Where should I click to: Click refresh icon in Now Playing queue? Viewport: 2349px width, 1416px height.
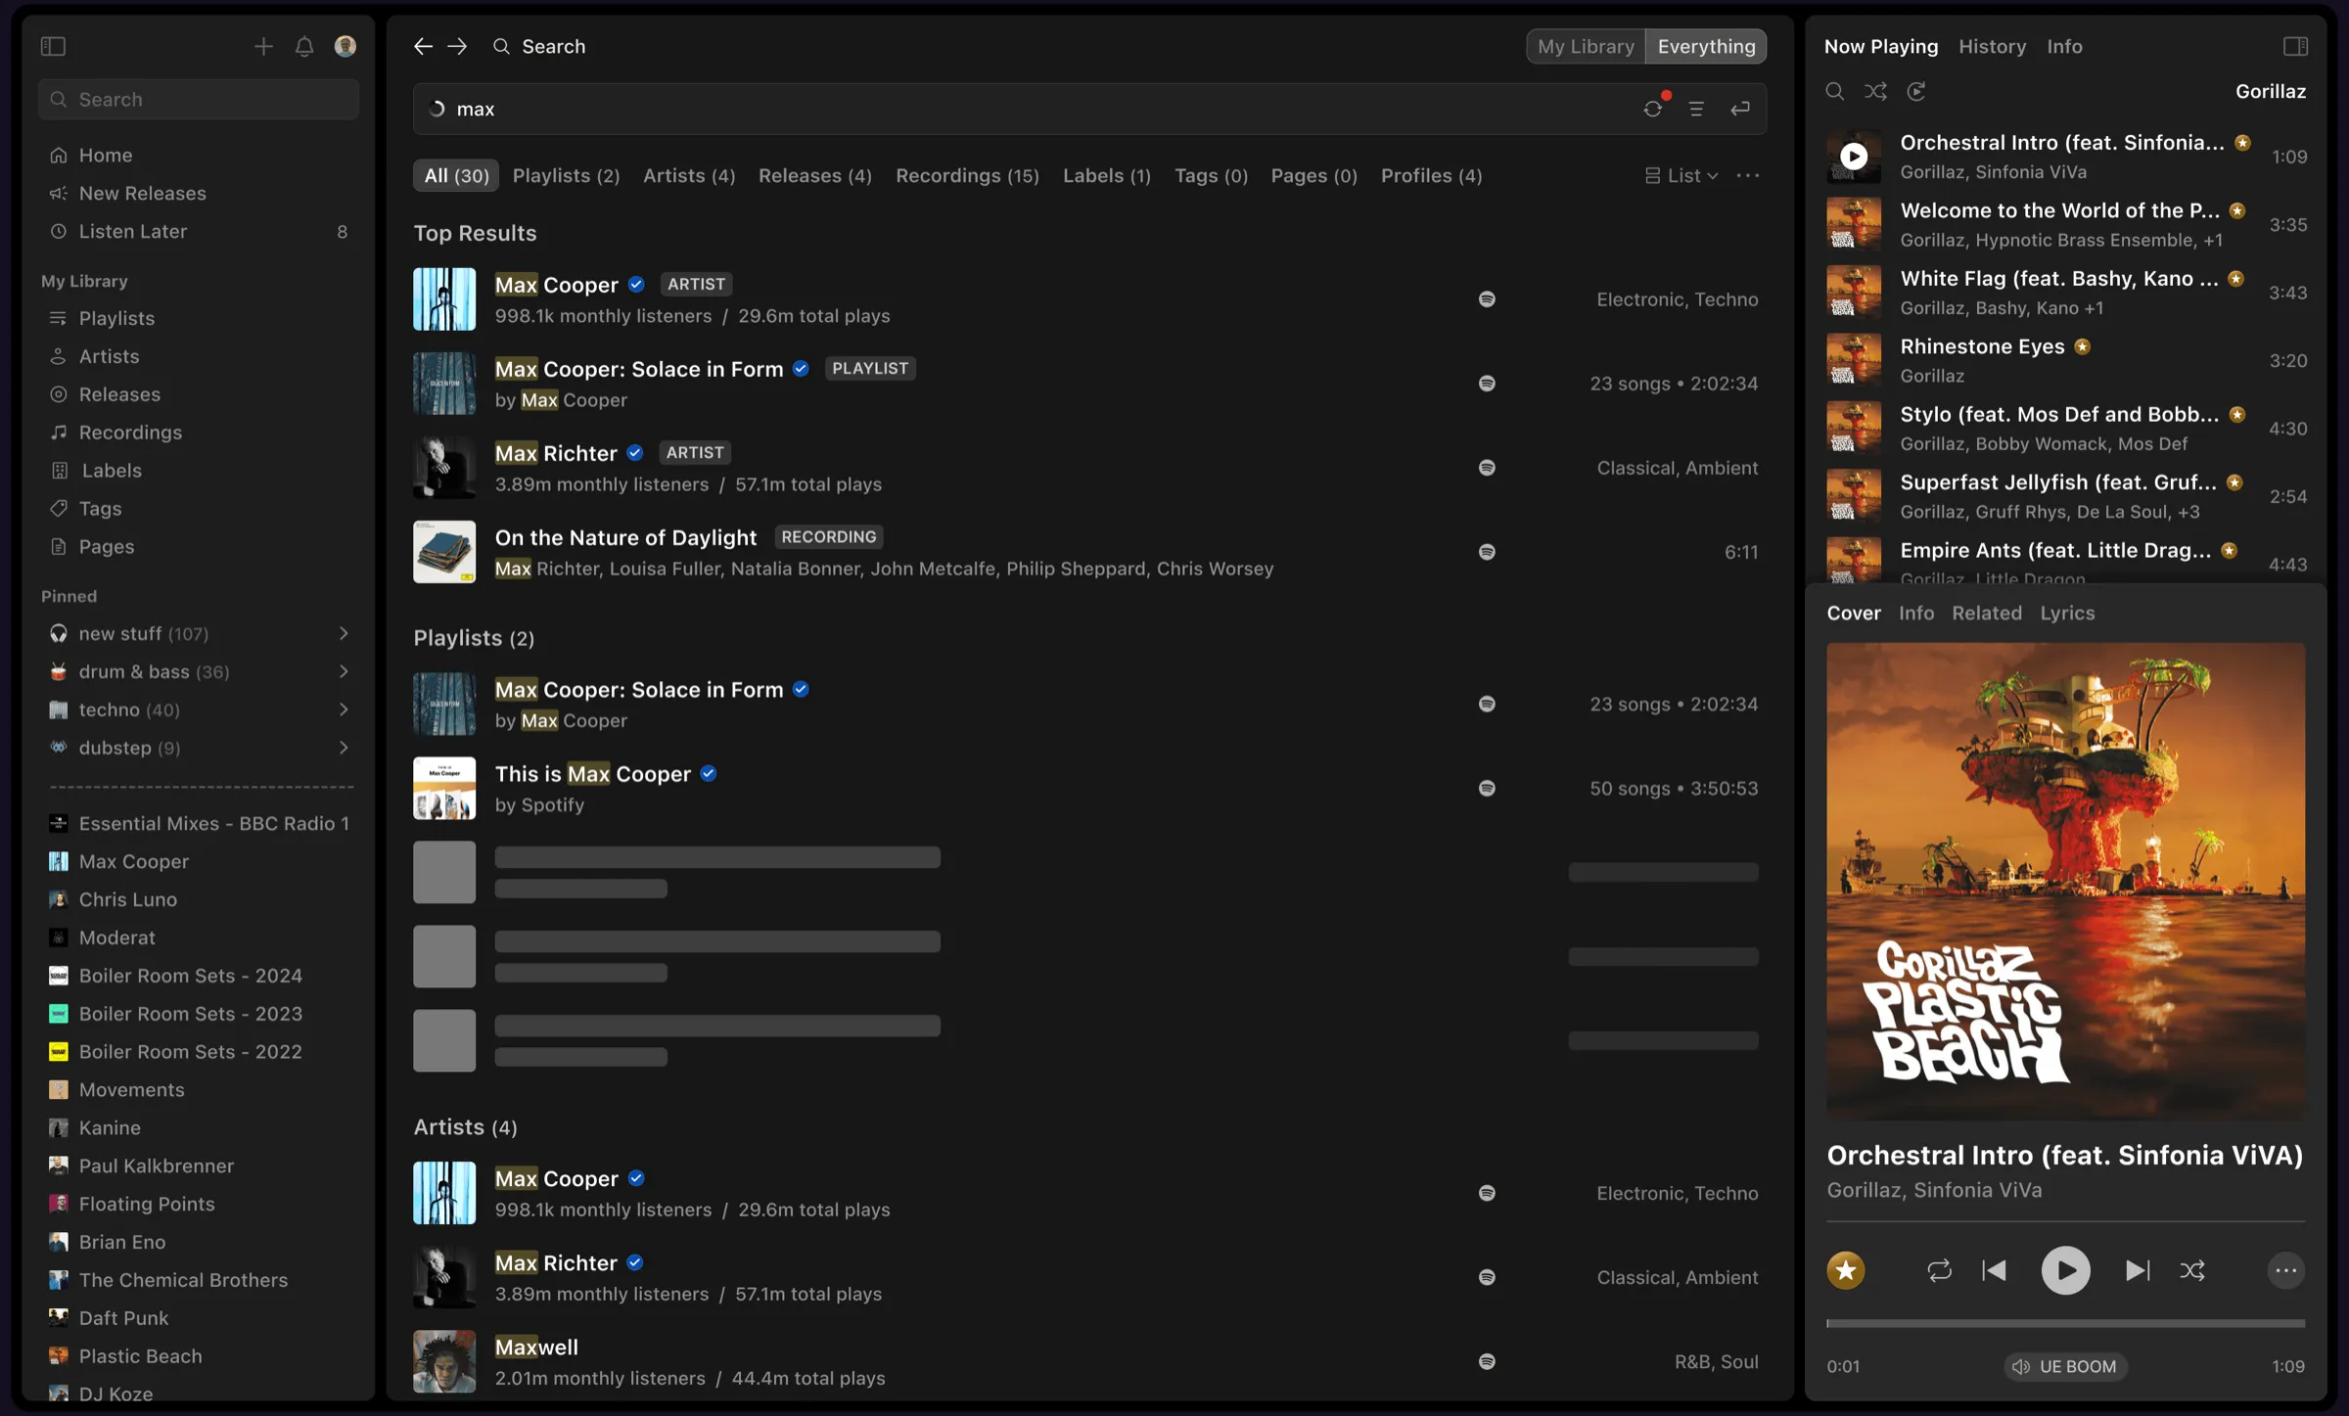coord(1916,91)
